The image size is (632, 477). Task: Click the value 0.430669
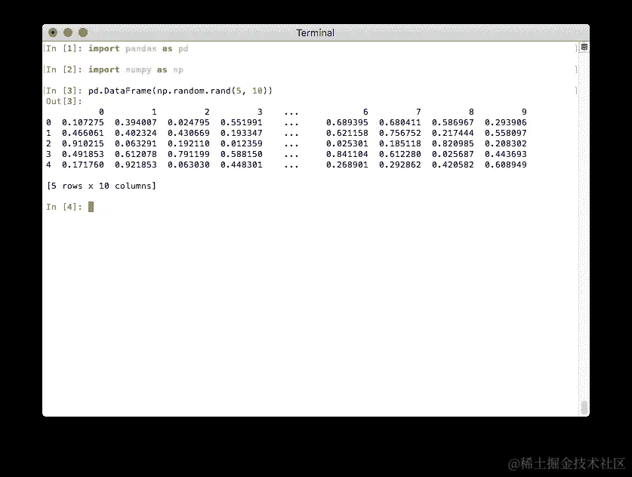(x=188, y=133)
